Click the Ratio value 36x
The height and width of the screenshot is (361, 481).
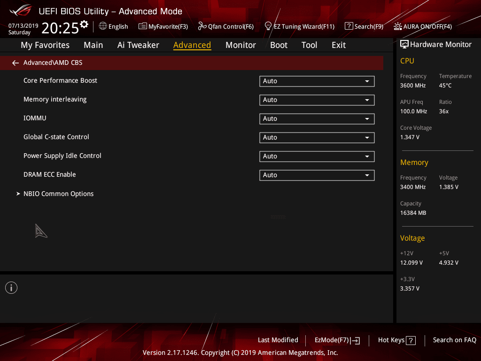443,111
